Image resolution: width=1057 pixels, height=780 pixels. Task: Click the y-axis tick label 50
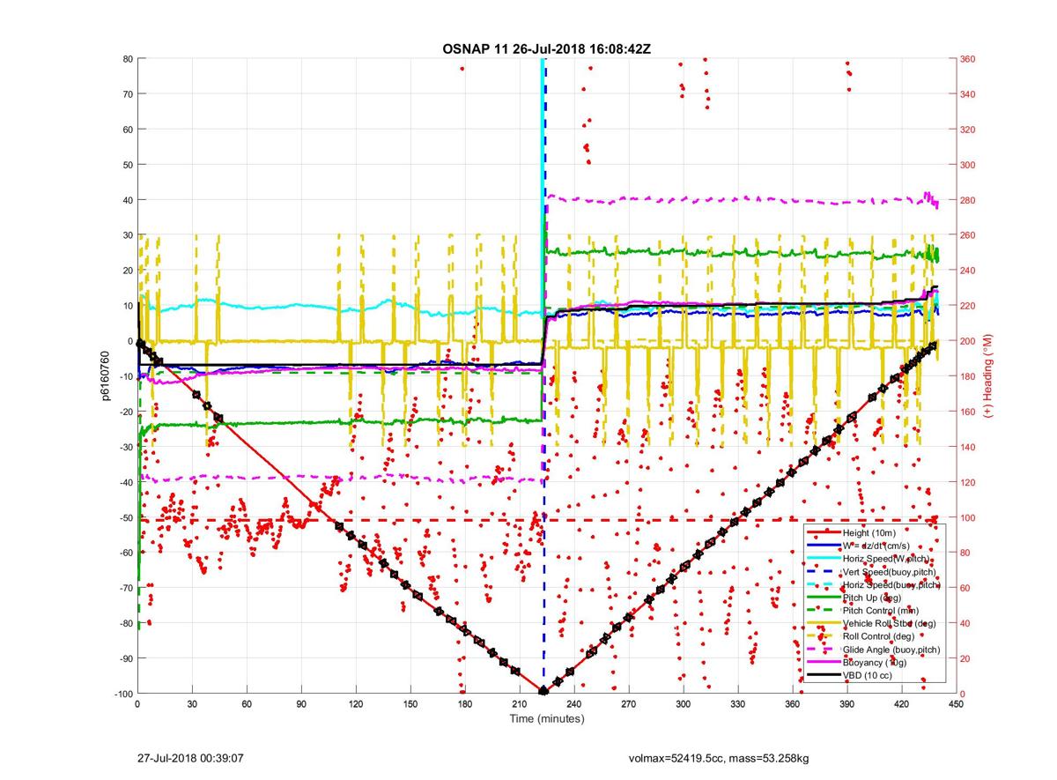(x=127, y=165)
